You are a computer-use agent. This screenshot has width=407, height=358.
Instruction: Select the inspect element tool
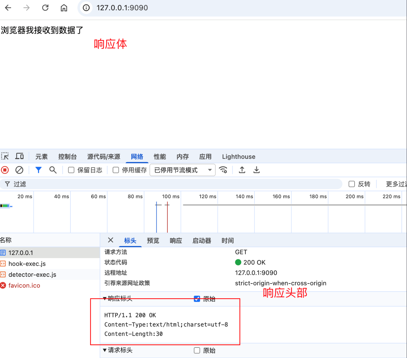[5, 156]
